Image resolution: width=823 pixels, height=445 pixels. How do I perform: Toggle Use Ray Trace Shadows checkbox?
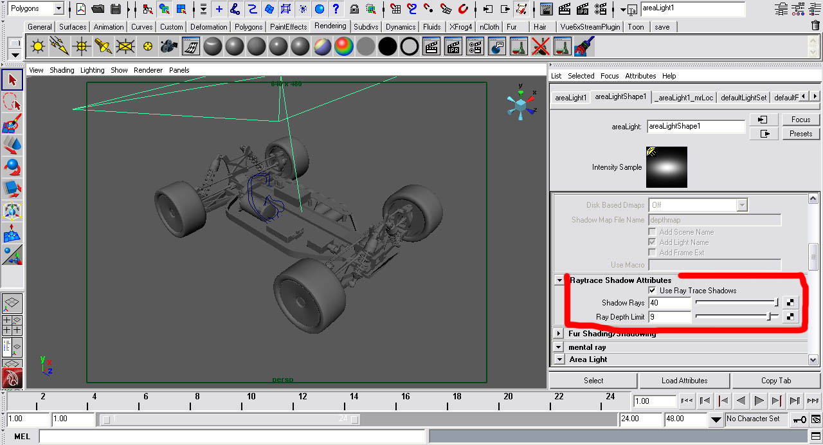tap(653, 291)
